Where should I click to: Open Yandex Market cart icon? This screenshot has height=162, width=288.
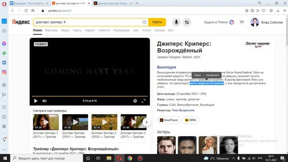click(242, 22)
